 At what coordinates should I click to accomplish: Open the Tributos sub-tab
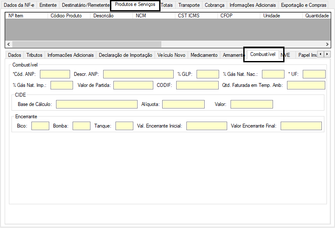pyautogui.click(x=34, y=55)
